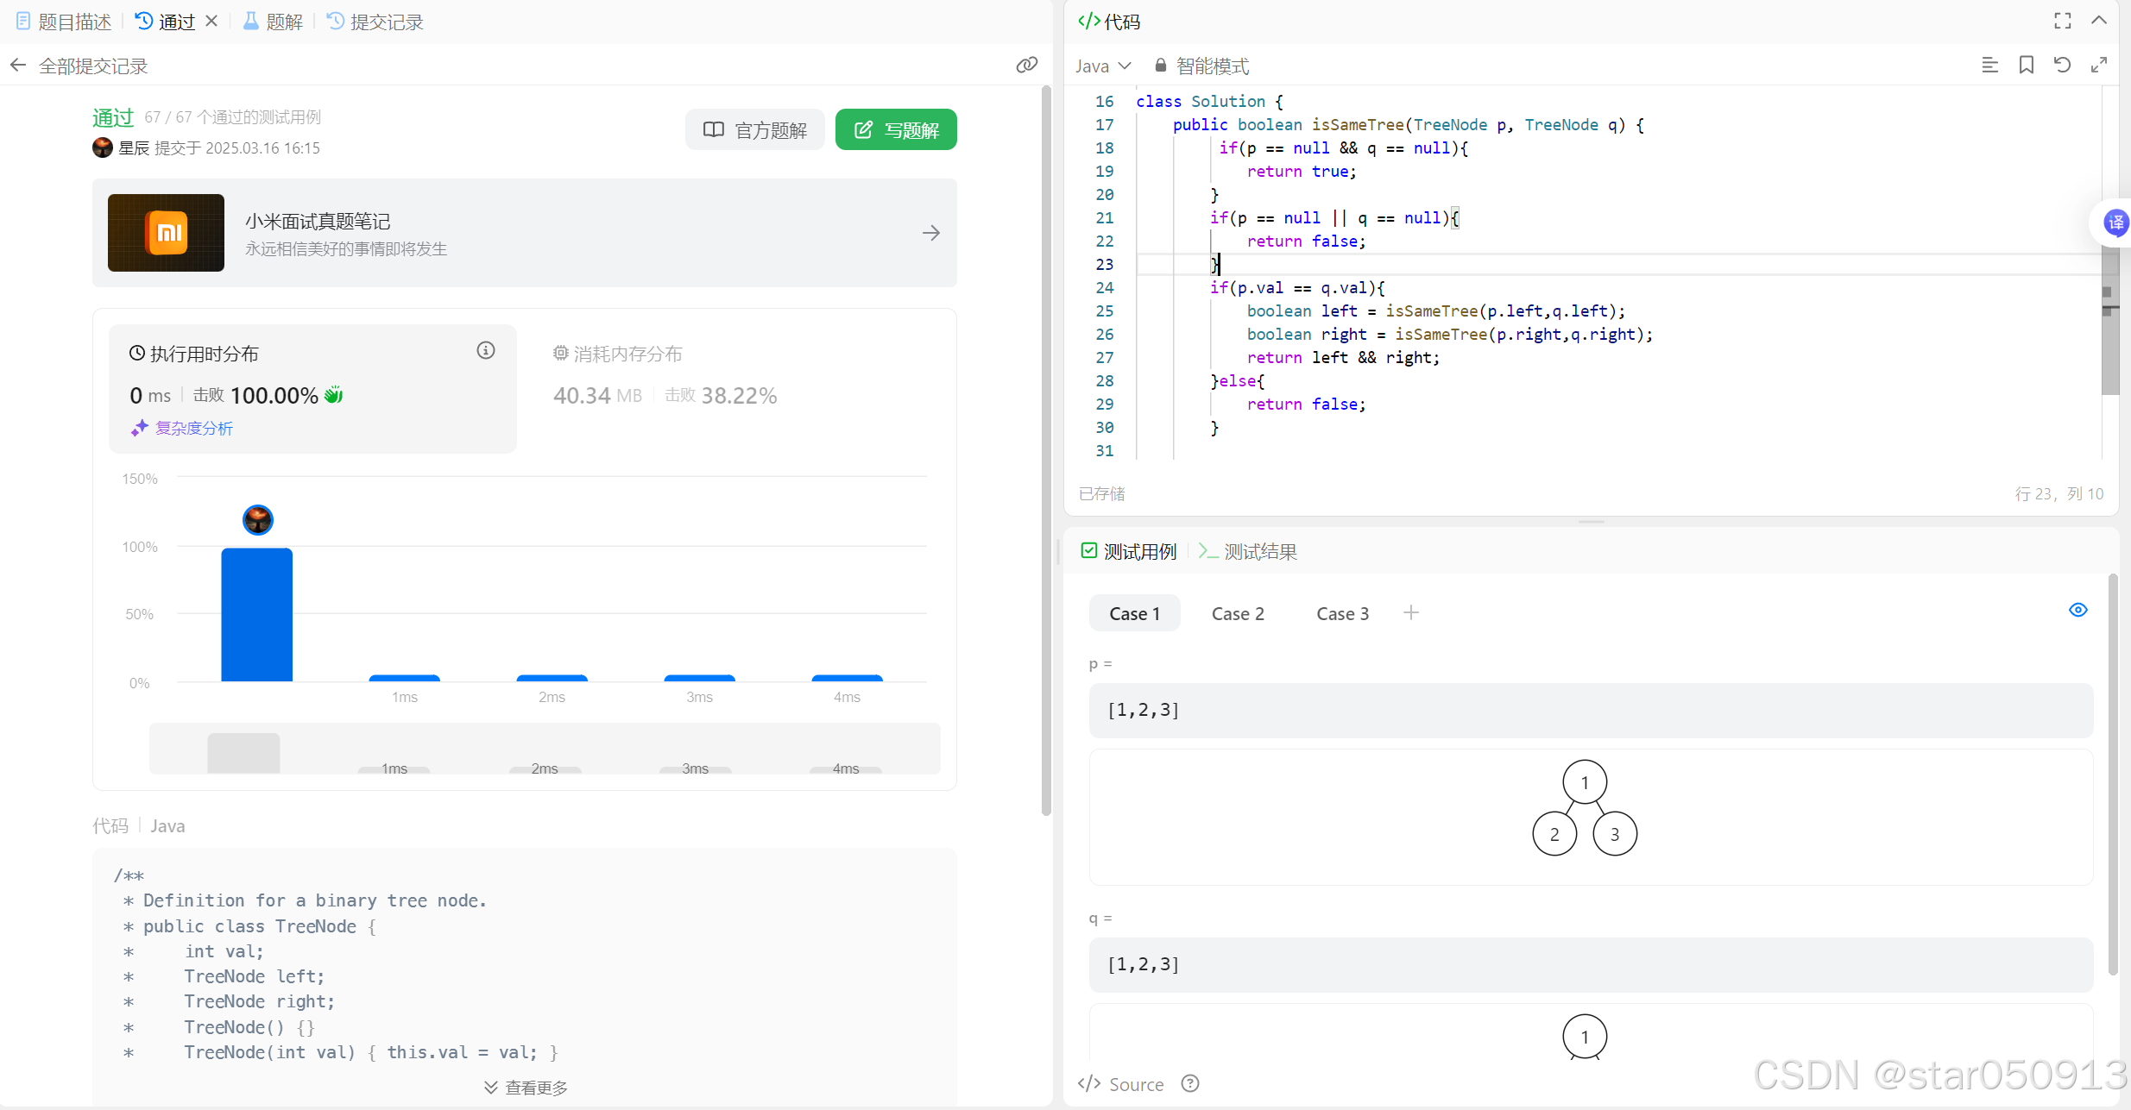Click the bookmark icon in editor toolbar
Screen dimensions: 2131x1110
click(2026, 66)
